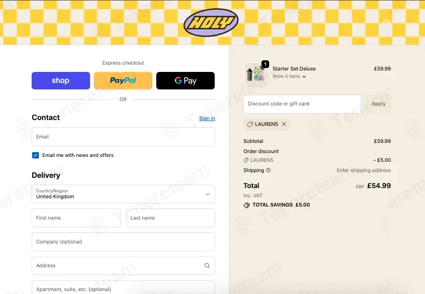Click the item quantity badge on product
The width and height of the screenshot is (425, 294).
[x=265, y=64]
